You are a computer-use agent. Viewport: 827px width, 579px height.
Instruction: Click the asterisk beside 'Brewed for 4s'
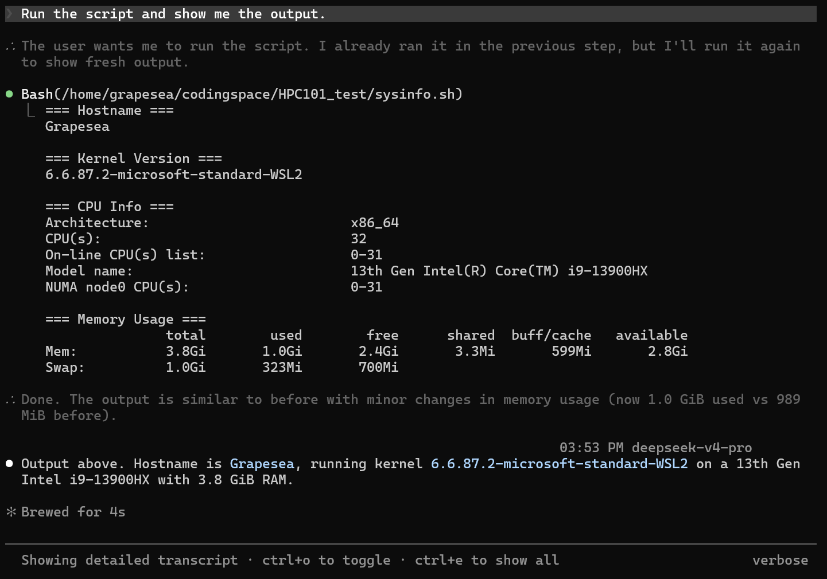[11, 511]
